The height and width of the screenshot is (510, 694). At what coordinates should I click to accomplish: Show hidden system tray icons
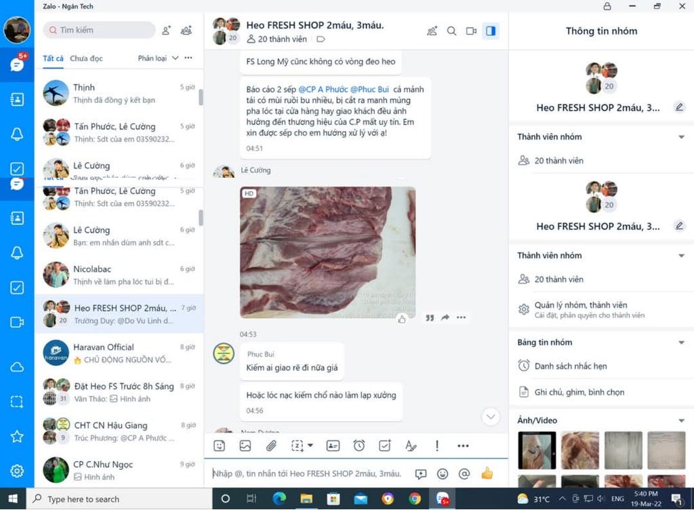(562, 498)
